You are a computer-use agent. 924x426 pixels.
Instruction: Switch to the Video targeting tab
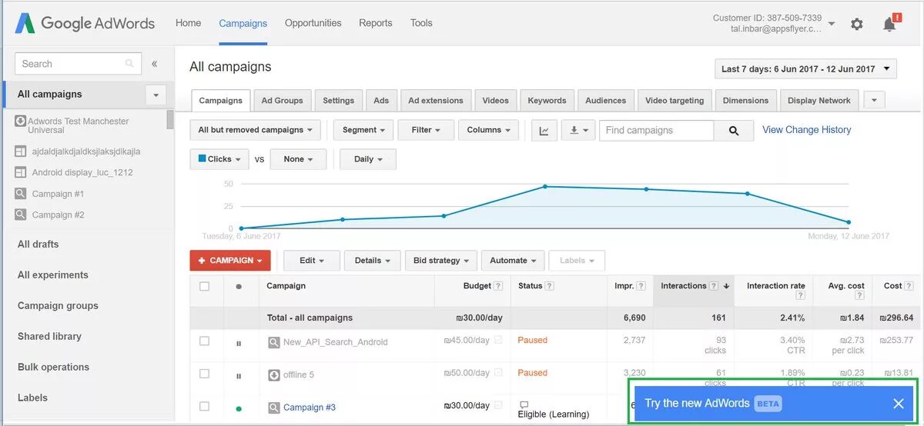[675, 101]
